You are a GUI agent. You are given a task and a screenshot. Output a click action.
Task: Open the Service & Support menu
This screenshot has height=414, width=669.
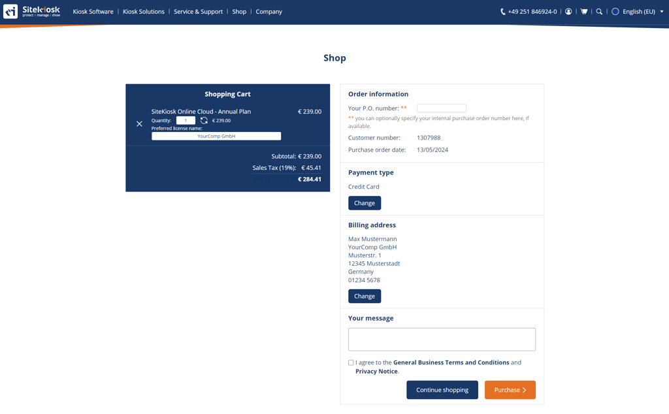tap(198, 12)
